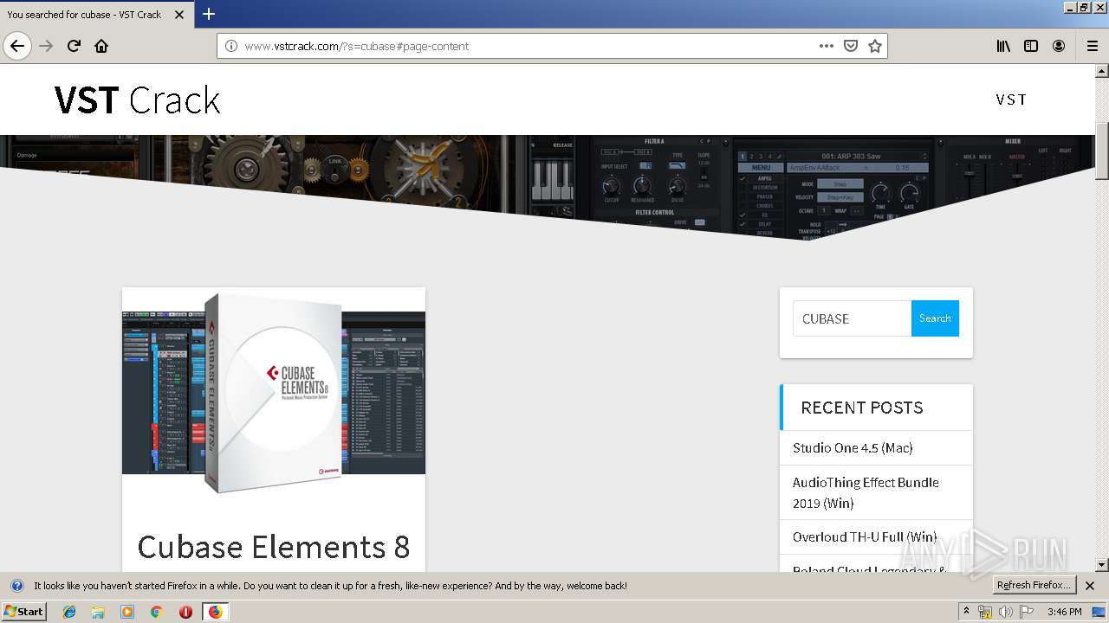This screenshot has width=1109, height=623.
Task: Open the red Opera taskbar icon
Action: [185, 612]
